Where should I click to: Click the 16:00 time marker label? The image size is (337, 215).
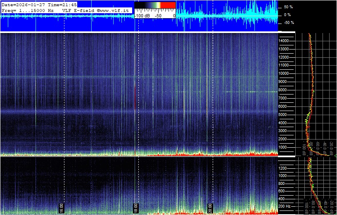(62, 207)
